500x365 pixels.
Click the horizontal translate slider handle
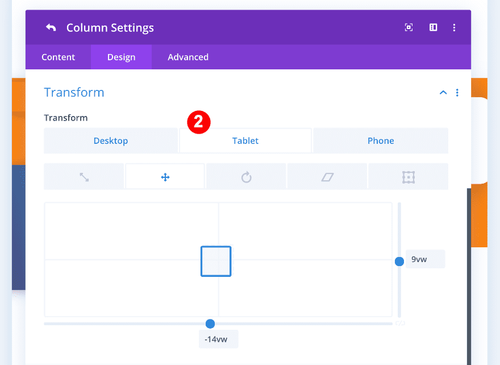click(210, 323)
